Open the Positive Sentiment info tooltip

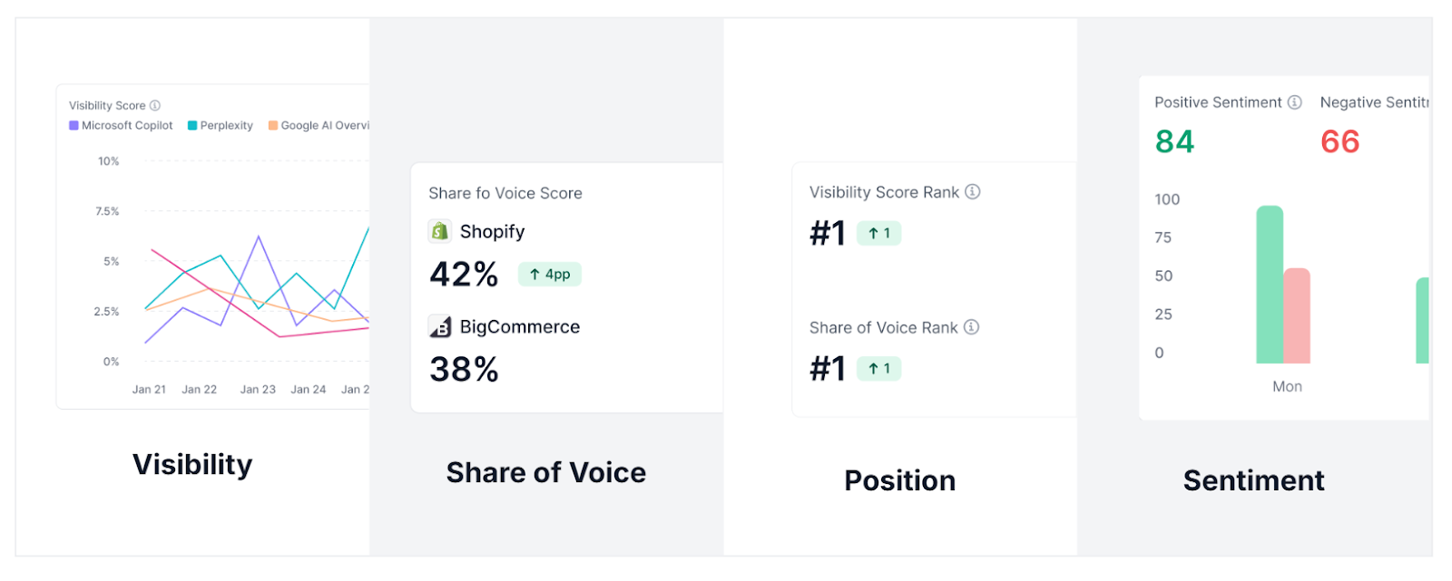pos(1295,102)
